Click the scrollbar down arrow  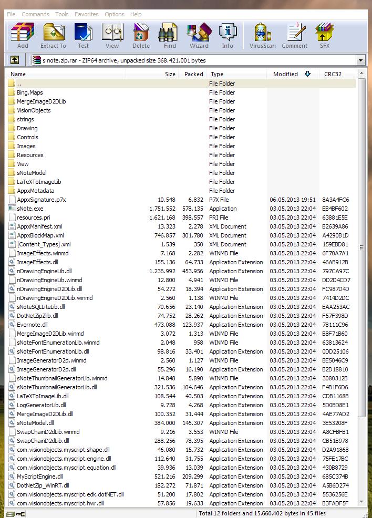(361, 502)
